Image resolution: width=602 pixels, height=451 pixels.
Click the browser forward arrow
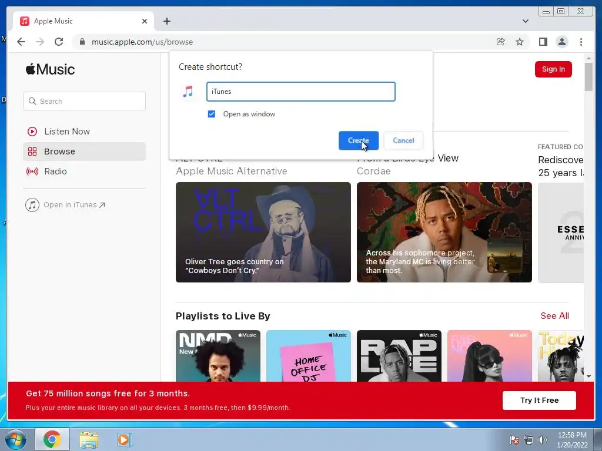(40, 42)
